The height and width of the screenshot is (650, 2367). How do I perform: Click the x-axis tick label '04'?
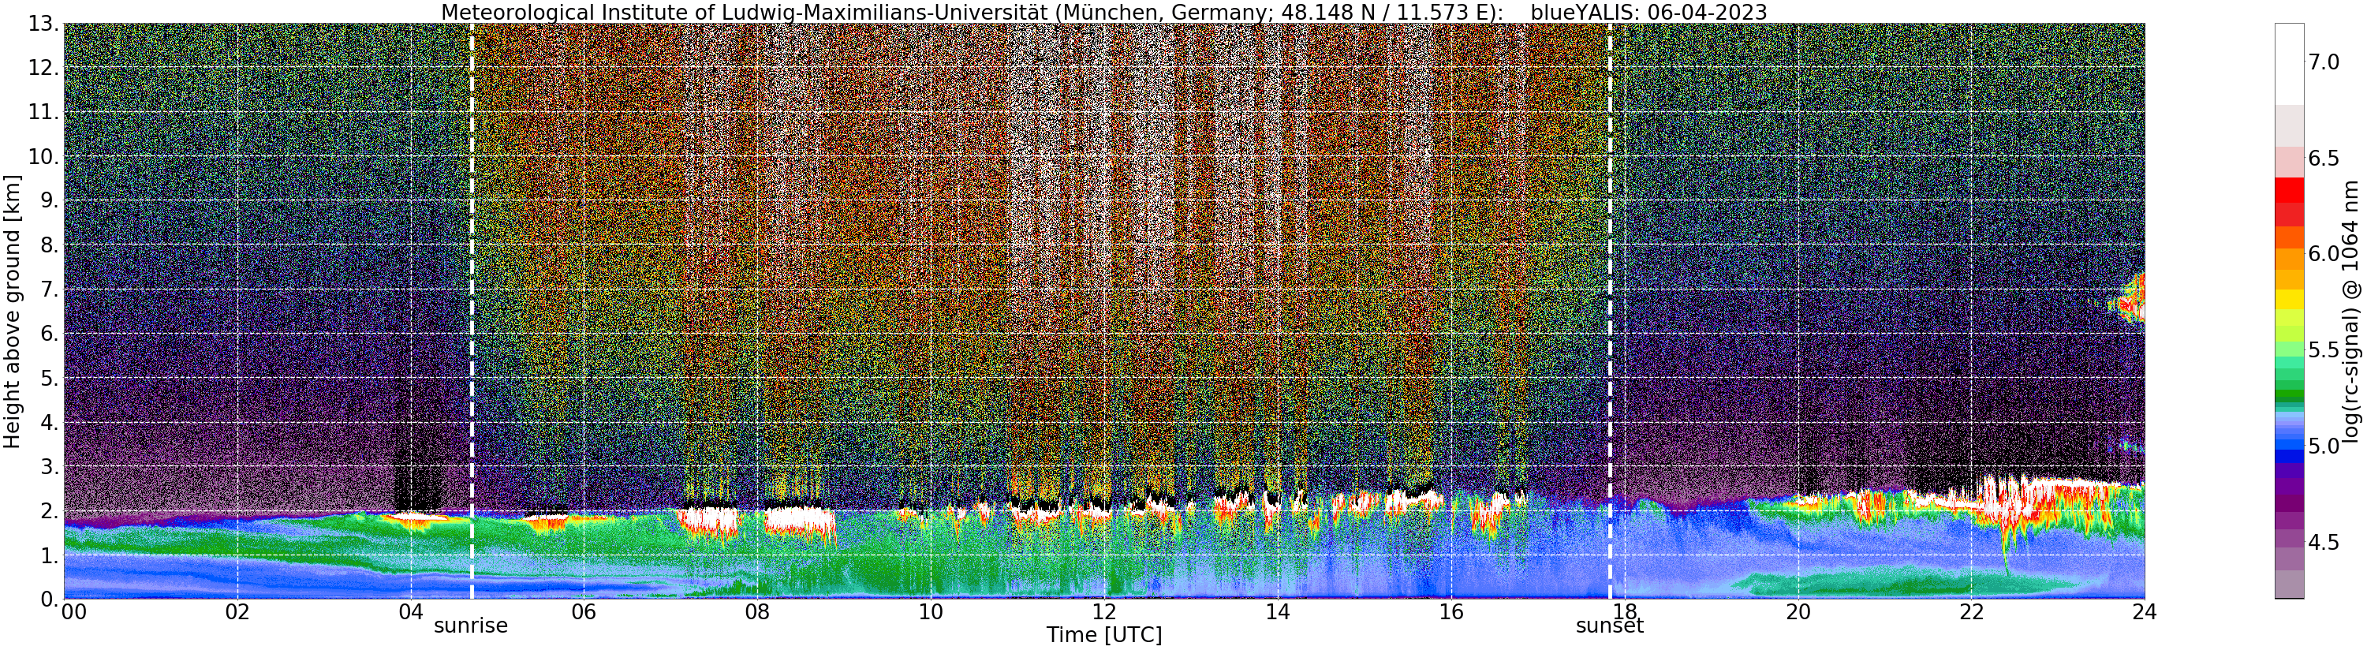pos(411,612)
